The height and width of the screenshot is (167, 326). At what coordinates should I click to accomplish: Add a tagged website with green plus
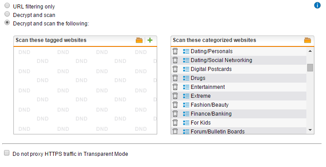pos(150,40)
